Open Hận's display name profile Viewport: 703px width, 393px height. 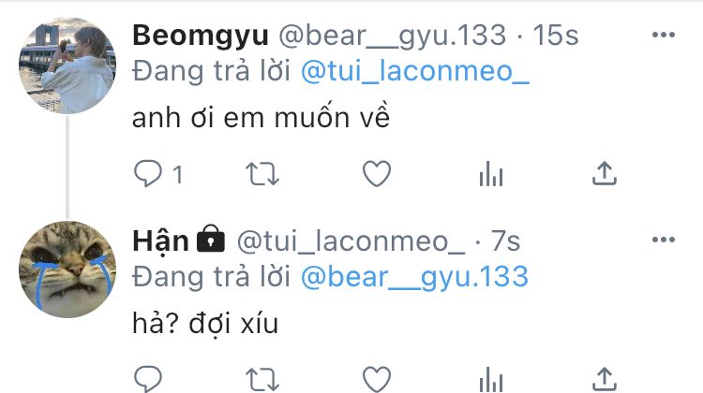coord(160,240)
